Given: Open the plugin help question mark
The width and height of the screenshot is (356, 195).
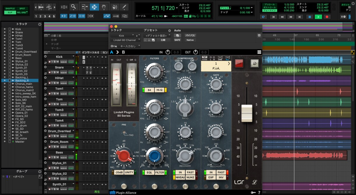Looking at the screenshot, I should [259, 192].
